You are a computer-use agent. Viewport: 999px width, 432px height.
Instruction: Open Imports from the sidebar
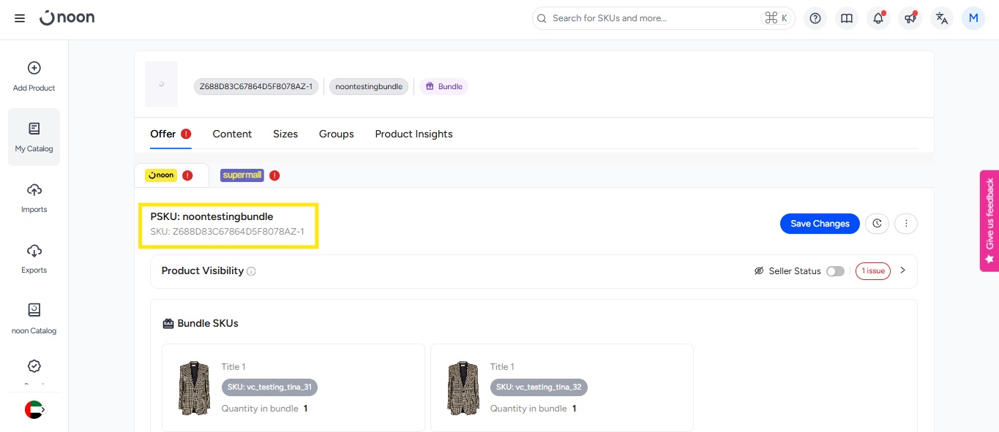click(34, 197)
